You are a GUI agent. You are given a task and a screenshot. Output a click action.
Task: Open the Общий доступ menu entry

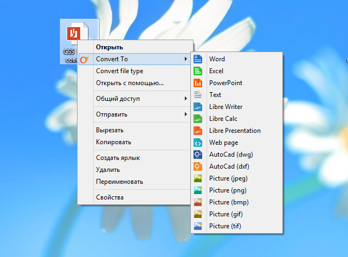[134, 99]
